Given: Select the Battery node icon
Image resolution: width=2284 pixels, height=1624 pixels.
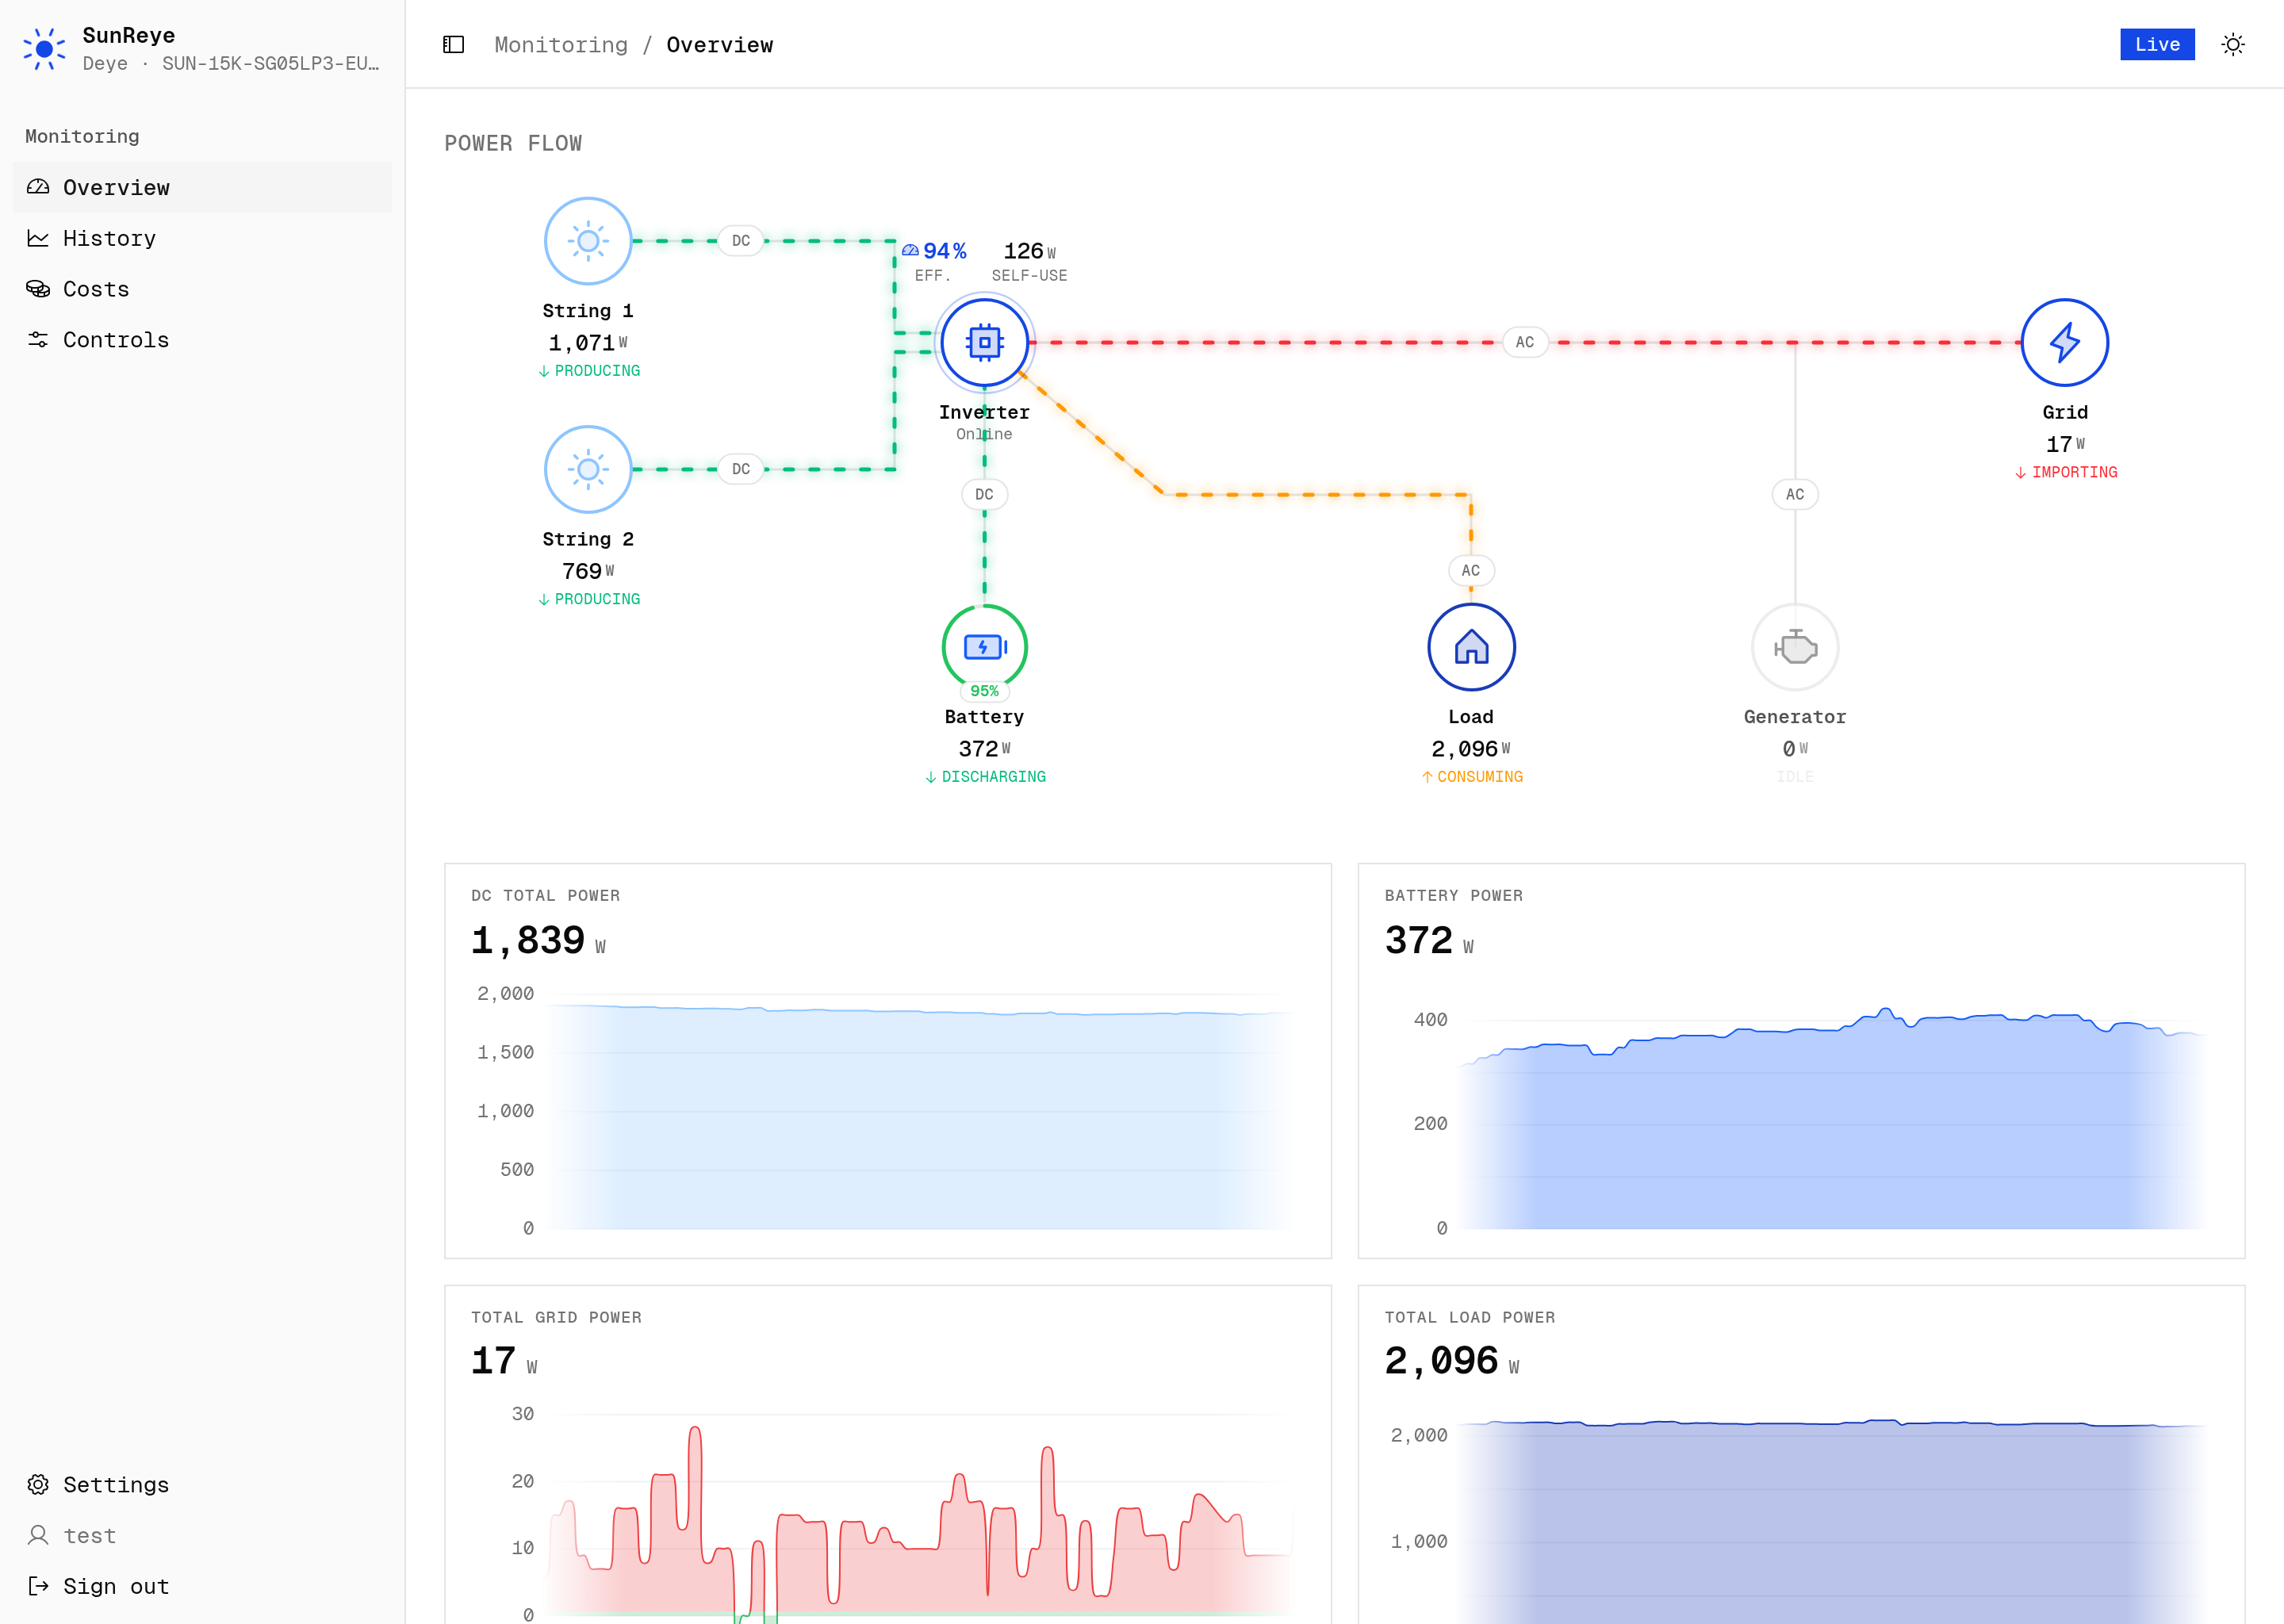Looking at the screenshot, I should coord(984,647).
